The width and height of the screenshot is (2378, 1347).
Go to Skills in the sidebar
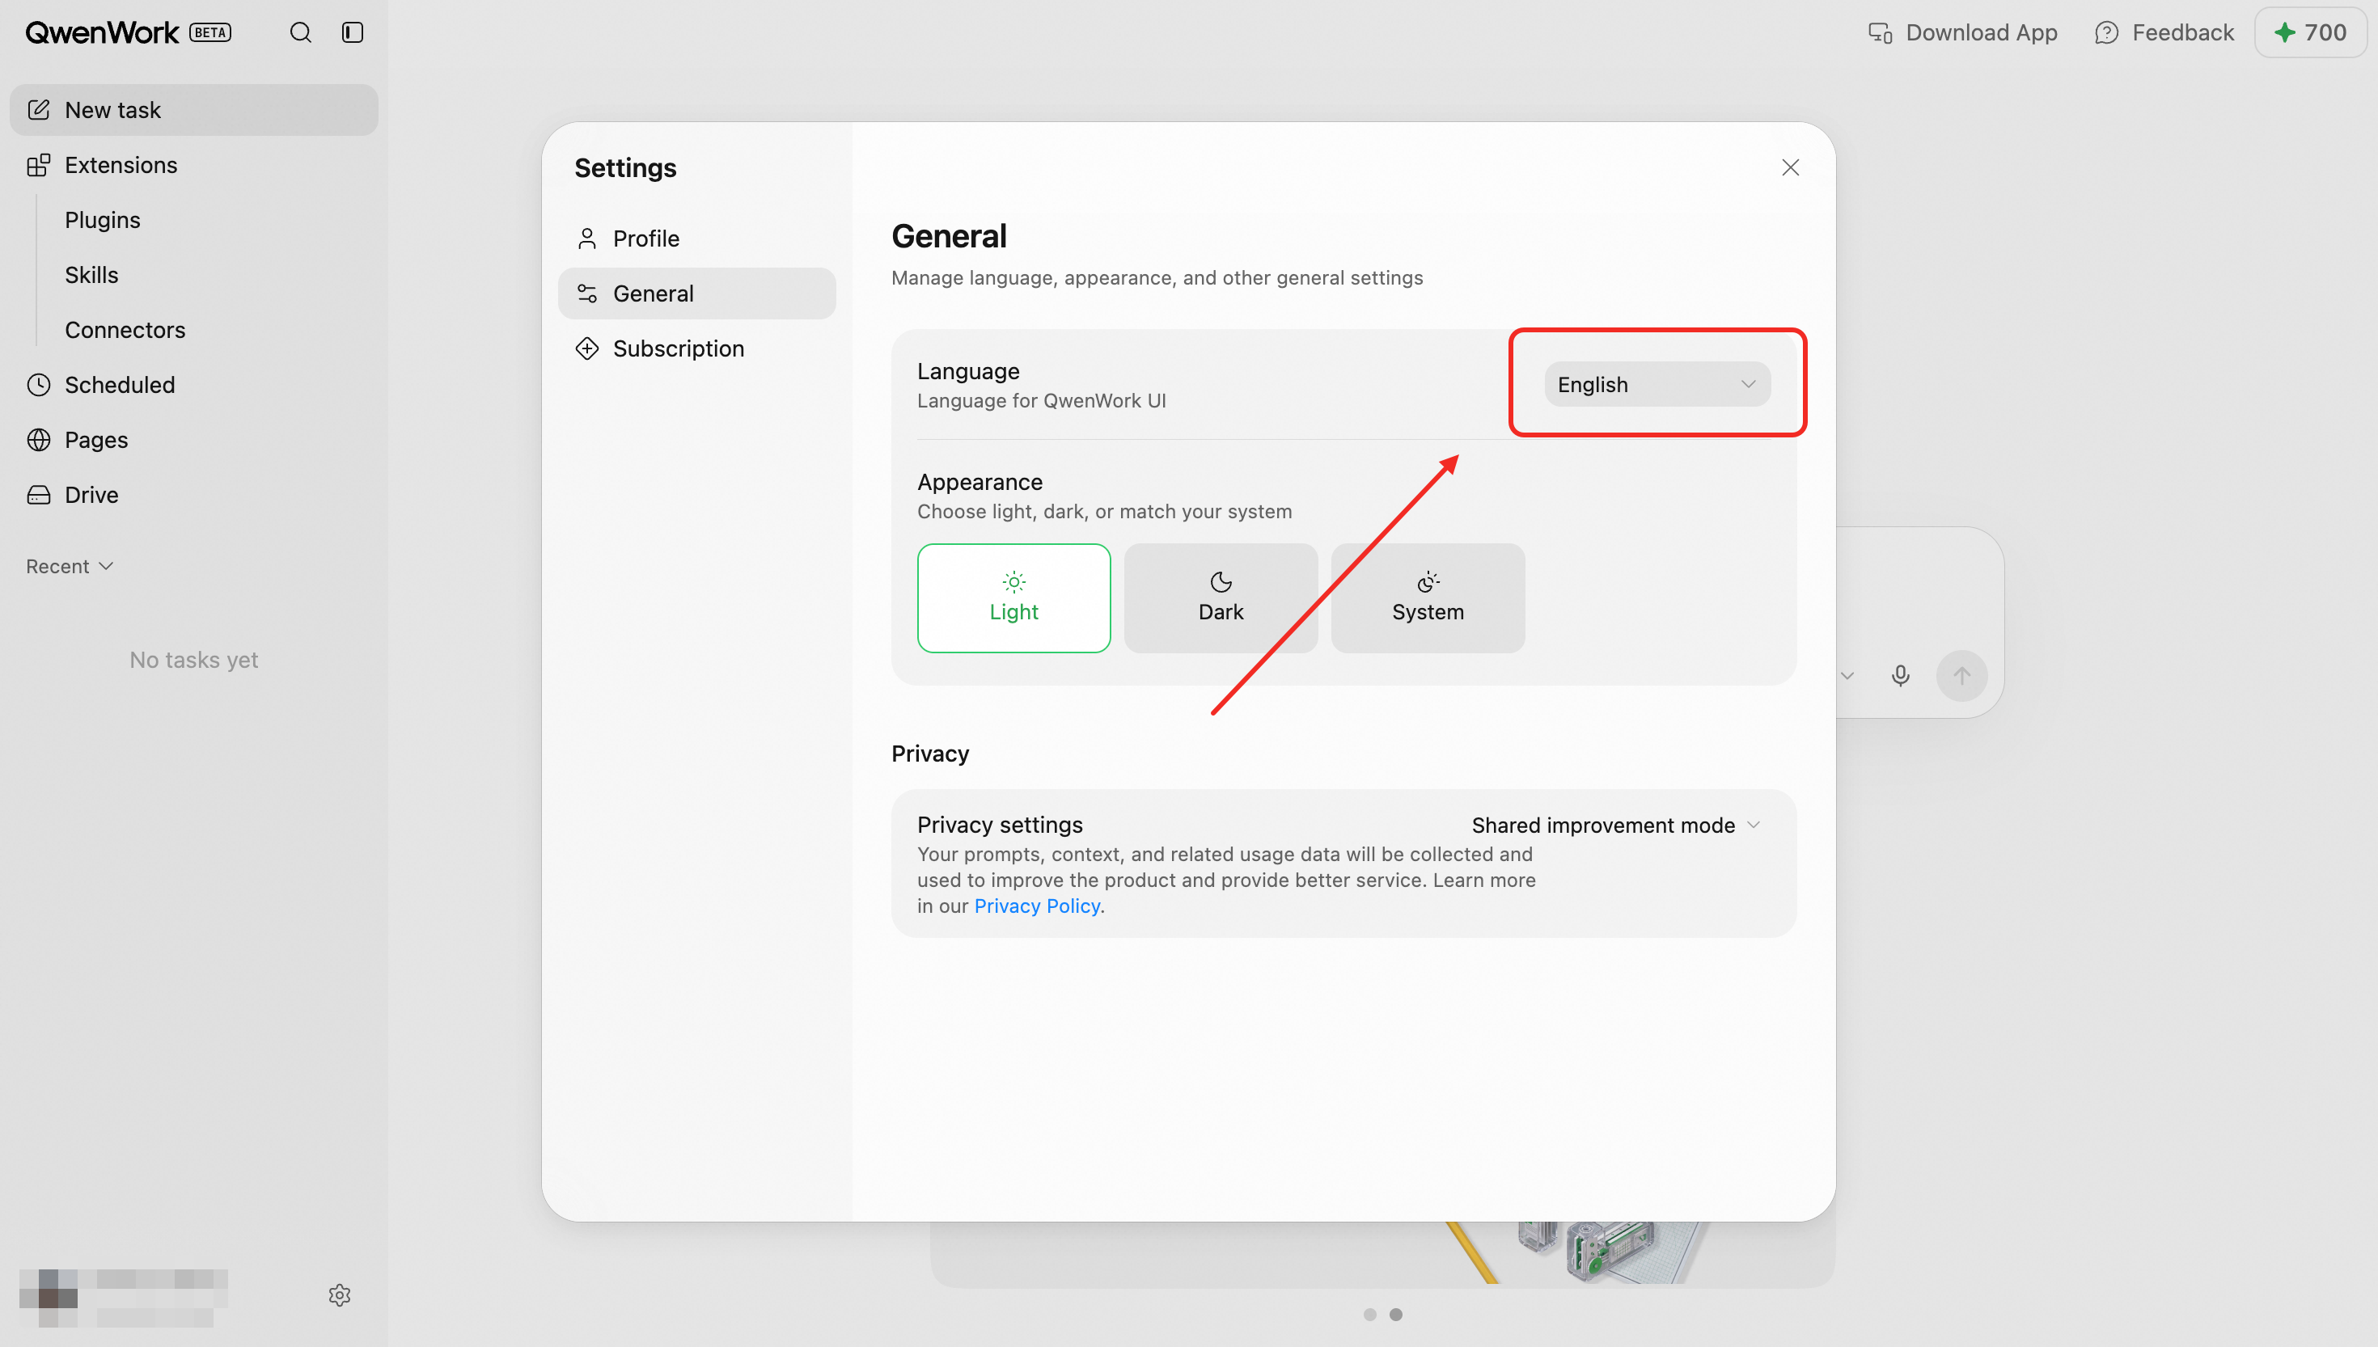pos(91,275)
